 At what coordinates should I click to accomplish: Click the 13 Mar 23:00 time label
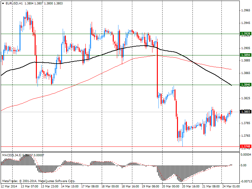(x=50, y=186)
